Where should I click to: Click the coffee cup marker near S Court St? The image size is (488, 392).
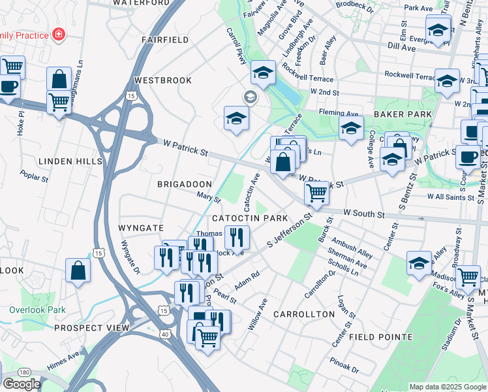[x=468, y=159]
